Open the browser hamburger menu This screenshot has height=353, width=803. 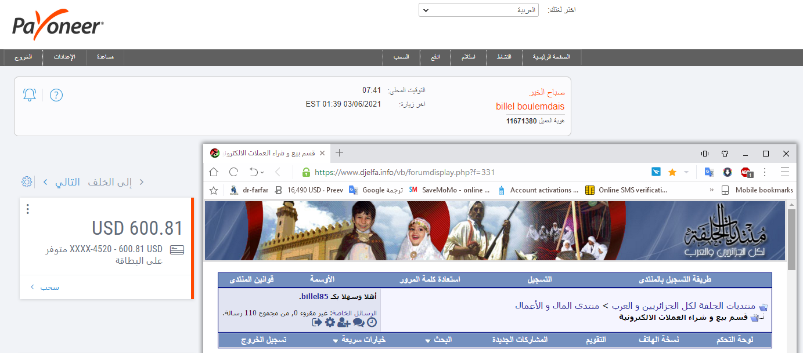coord(785,172)
